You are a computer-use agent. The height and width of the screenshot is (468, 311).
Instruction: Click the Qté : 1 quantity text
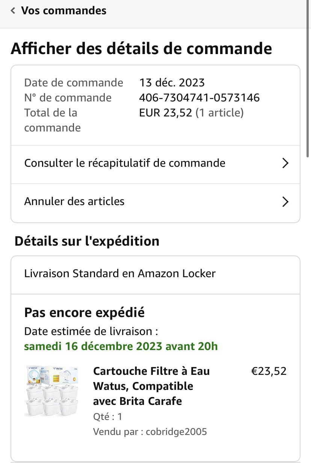tap(107, 417)
